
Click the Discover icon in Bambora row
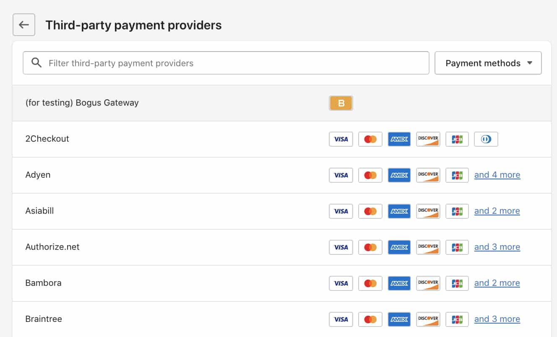click(x=428, y=283)
